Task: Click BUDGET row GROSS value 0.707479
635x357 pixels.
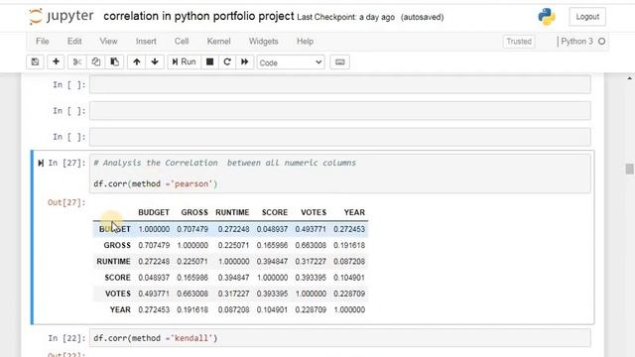Action: [x=192, y=229]
